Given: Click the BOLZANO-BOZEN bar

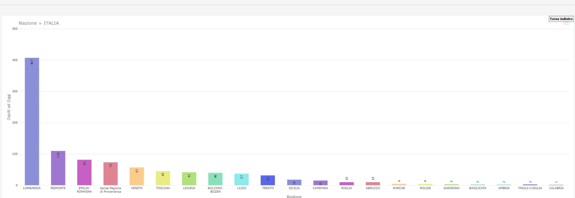Looking at the screenshot, I should click(215, 179).
